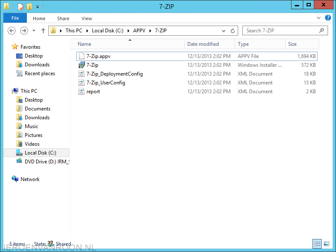Switch to the Home ribbon tab
The image size is (336, 252).
(x=39, y=18)
